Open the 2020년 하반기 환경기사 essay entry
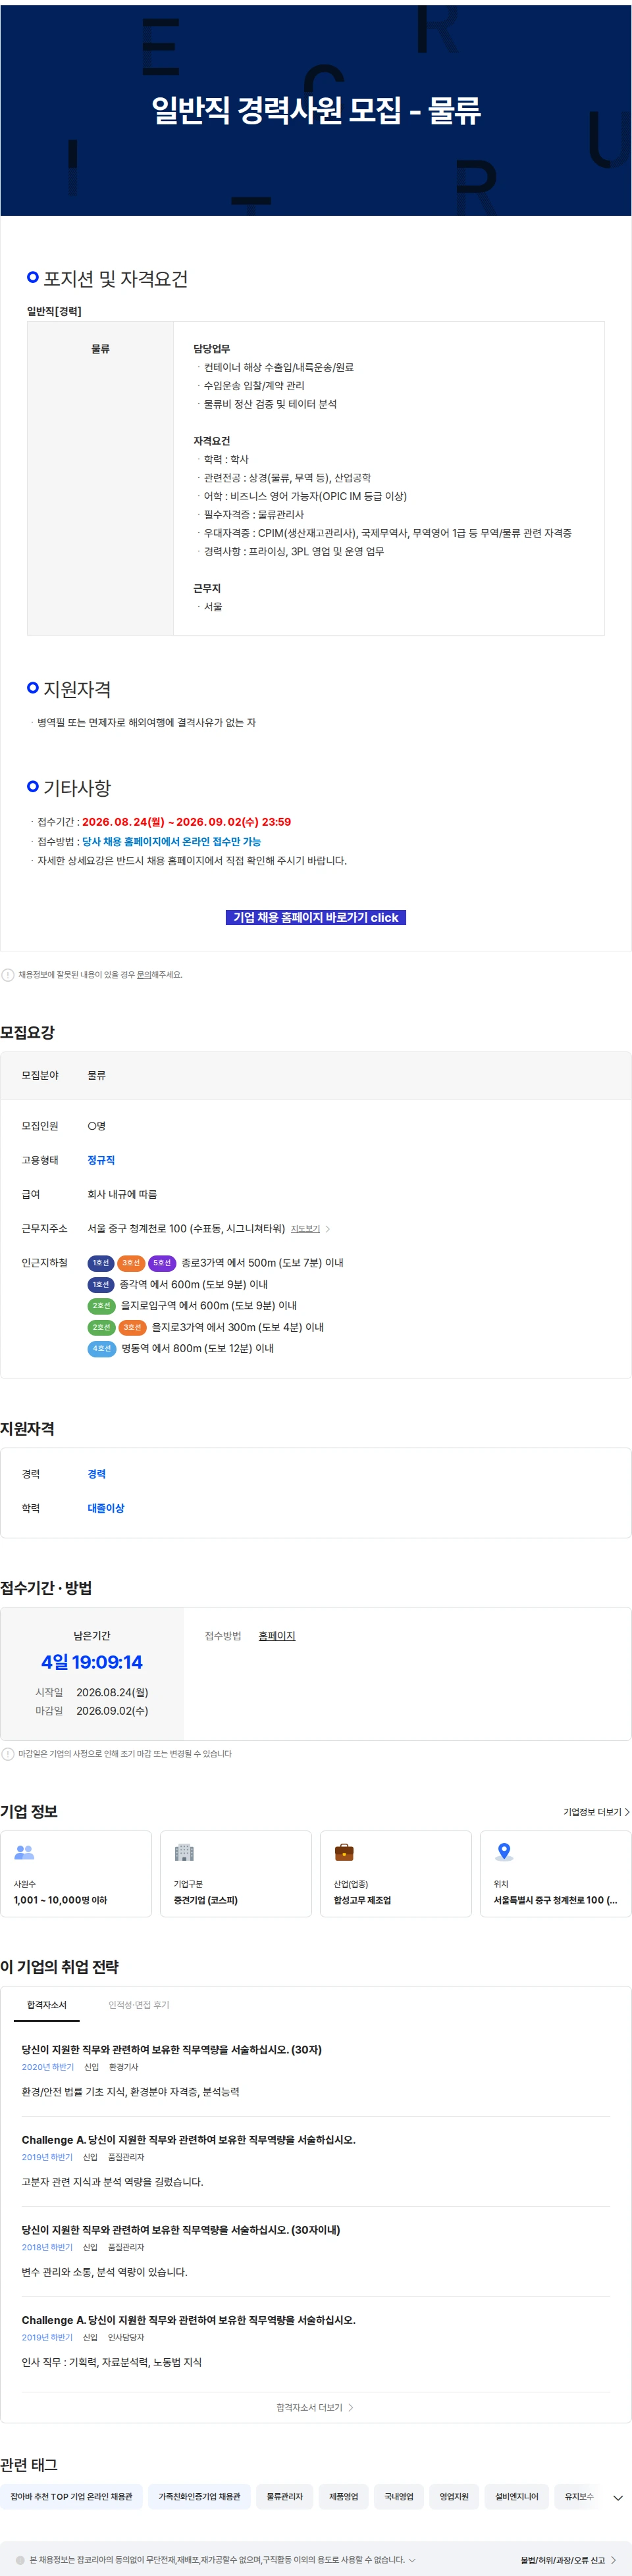632x2576 pixels. pos(316,2070)
